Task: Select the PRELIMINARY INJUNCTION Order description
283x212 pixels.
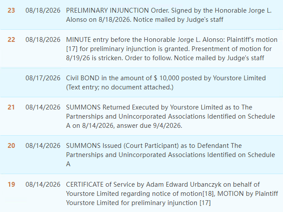Action: pos(169,15)
